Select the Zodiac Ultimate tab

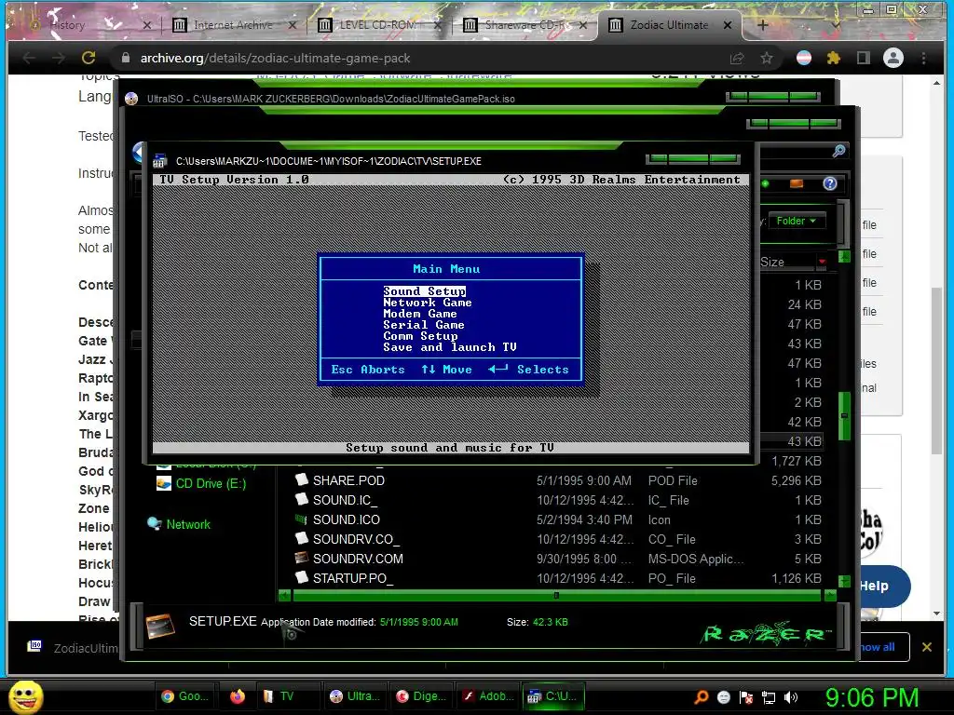(669, 25)
